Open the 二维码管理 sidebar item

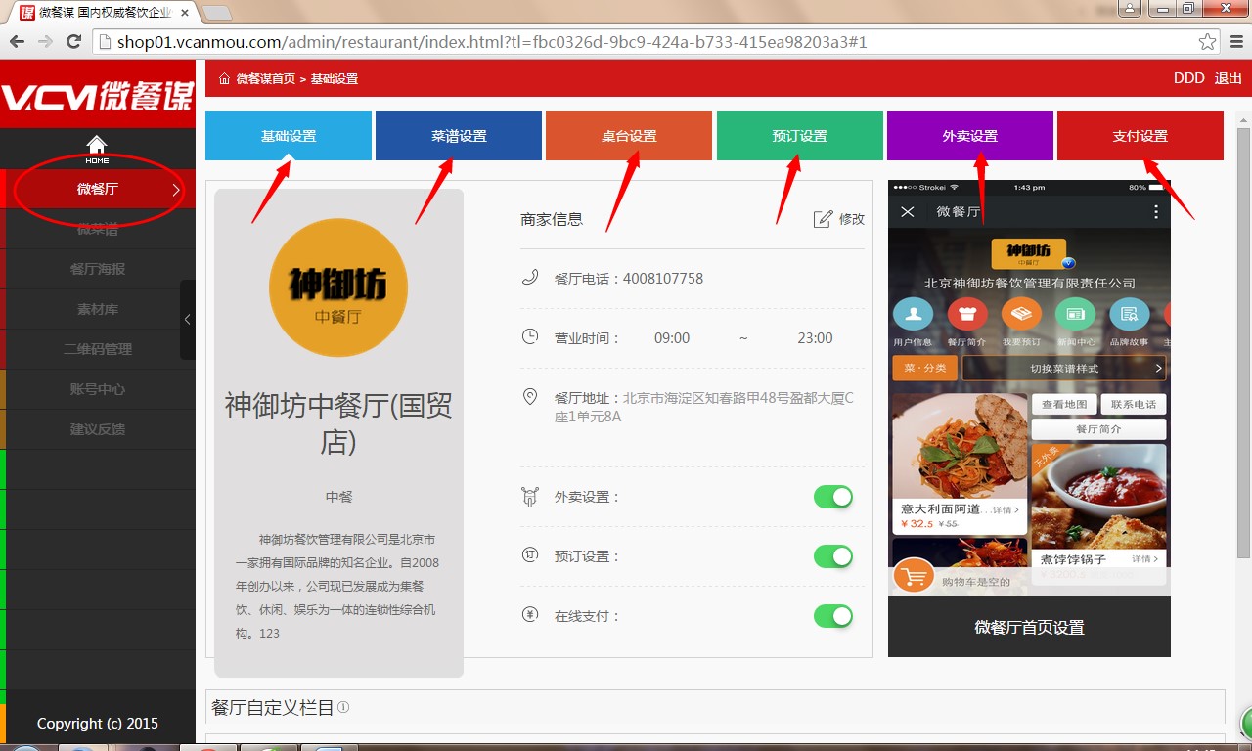pyautogui.click(x=98, y=349)
